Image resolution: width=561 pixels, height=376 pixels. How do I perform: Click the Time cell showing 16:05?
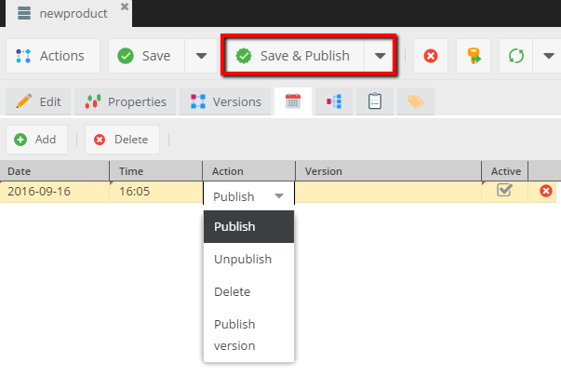point(155,191)
